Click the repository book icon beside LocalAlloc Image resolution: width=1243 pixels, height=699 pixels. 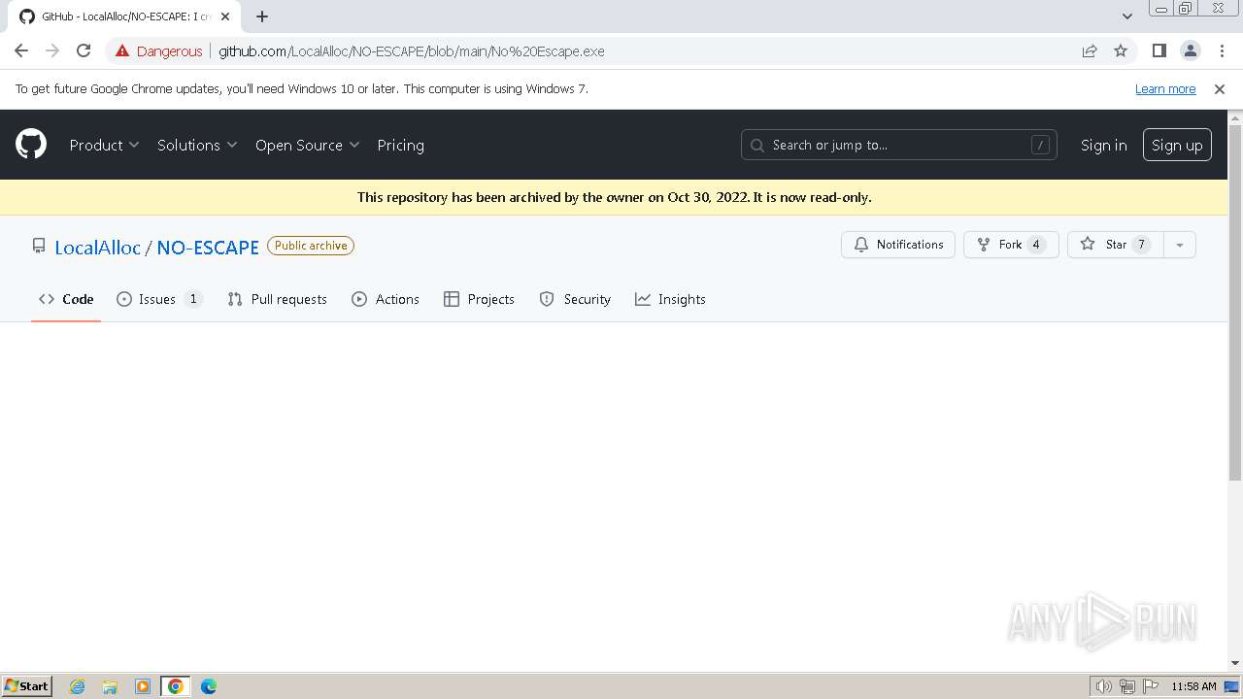point(39,246)
